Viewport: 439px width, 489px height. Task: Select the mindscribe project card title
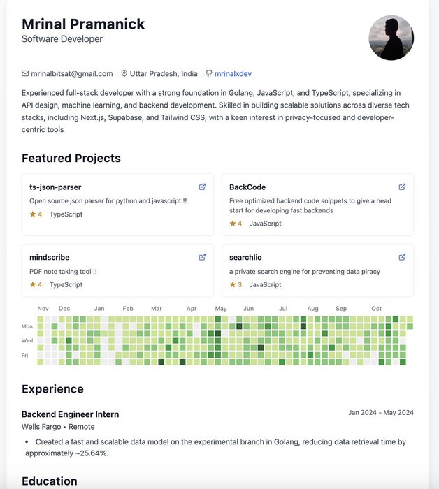pyautogui.click(x=50, y=257)
